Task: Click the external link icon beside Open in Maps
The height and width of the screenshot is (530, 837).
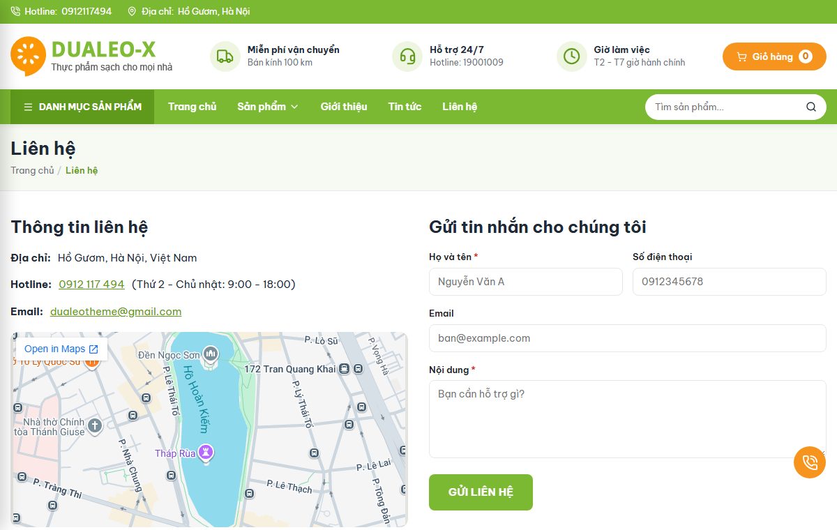Action: [93, 349]
